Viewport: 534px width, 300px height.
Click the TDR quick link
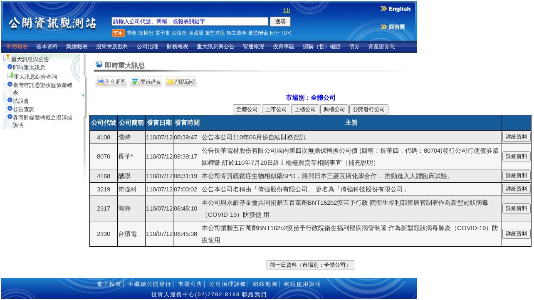(286, 33)
